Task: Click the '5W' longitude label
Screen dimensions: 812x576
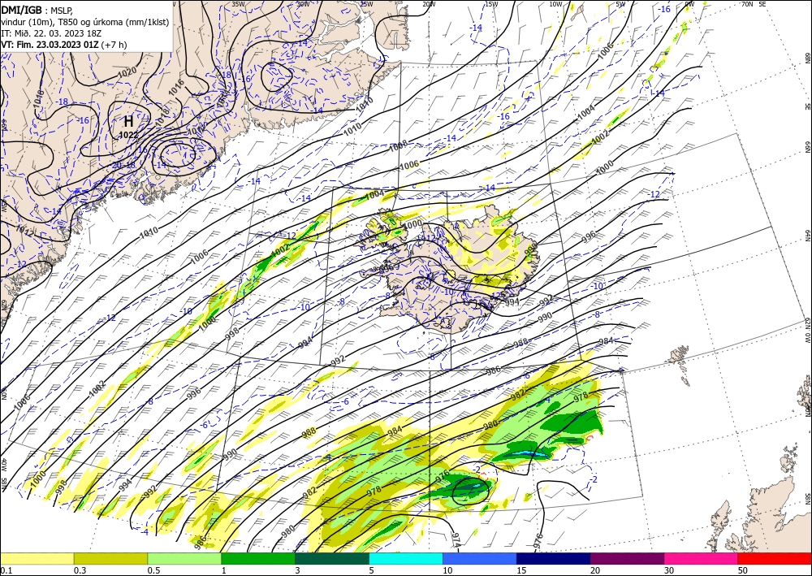Action: click(621, 3)
